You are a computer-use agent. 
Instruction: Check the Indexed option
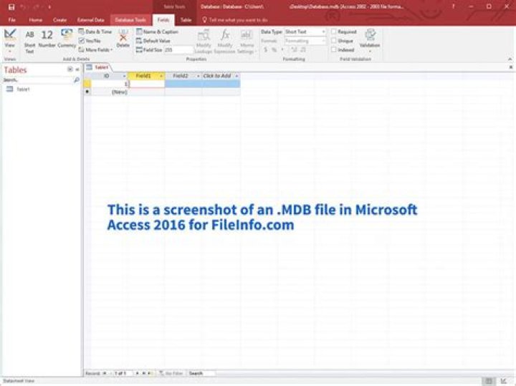tap(334, 50)
